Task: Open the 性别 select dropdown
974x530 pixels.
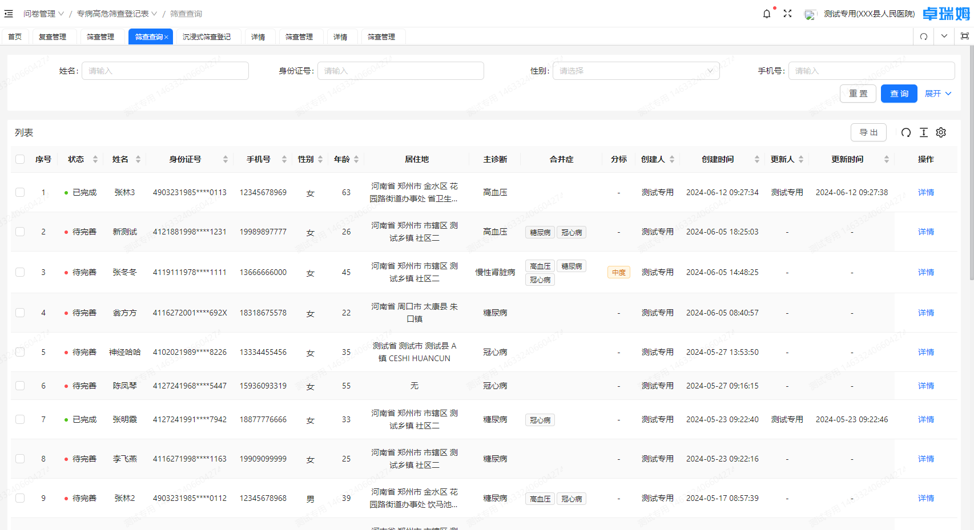Action: point(636,71)
